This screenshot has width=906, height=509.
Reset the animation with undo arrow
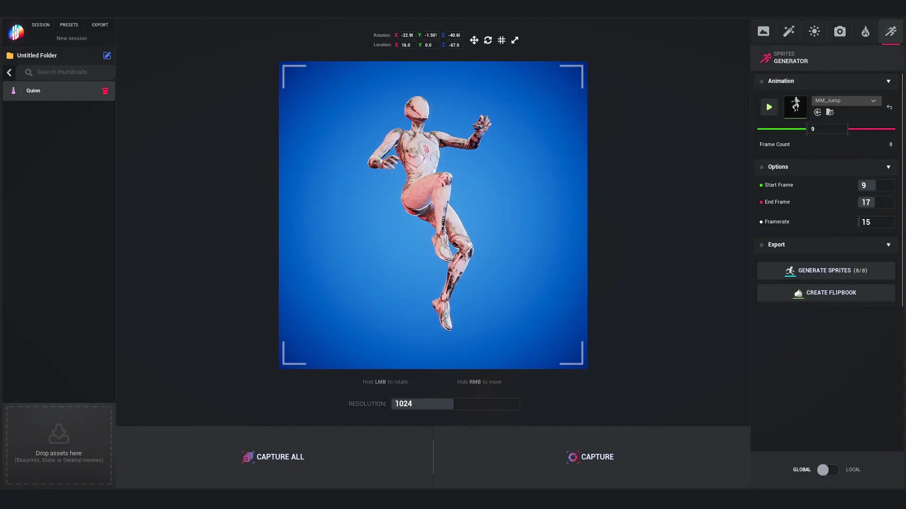pos(889,107)
